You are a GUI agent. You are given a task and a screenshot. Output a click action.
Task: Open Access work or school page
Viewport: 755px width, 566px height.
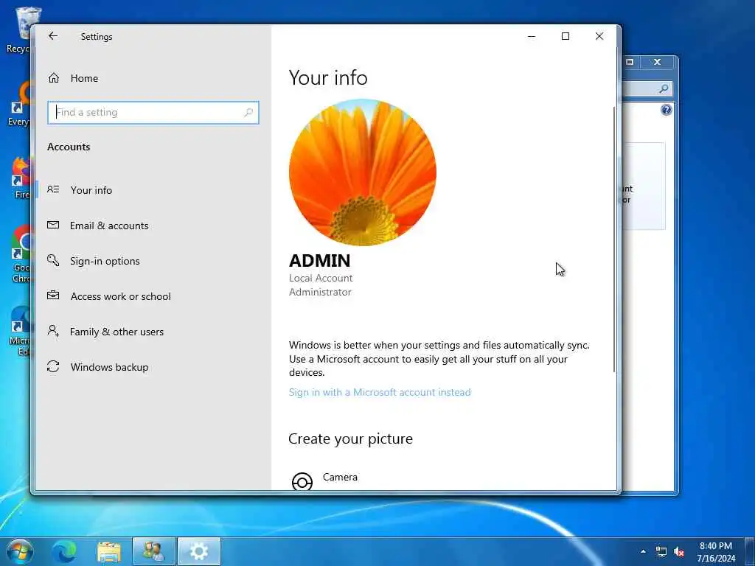tap(120, 296)
